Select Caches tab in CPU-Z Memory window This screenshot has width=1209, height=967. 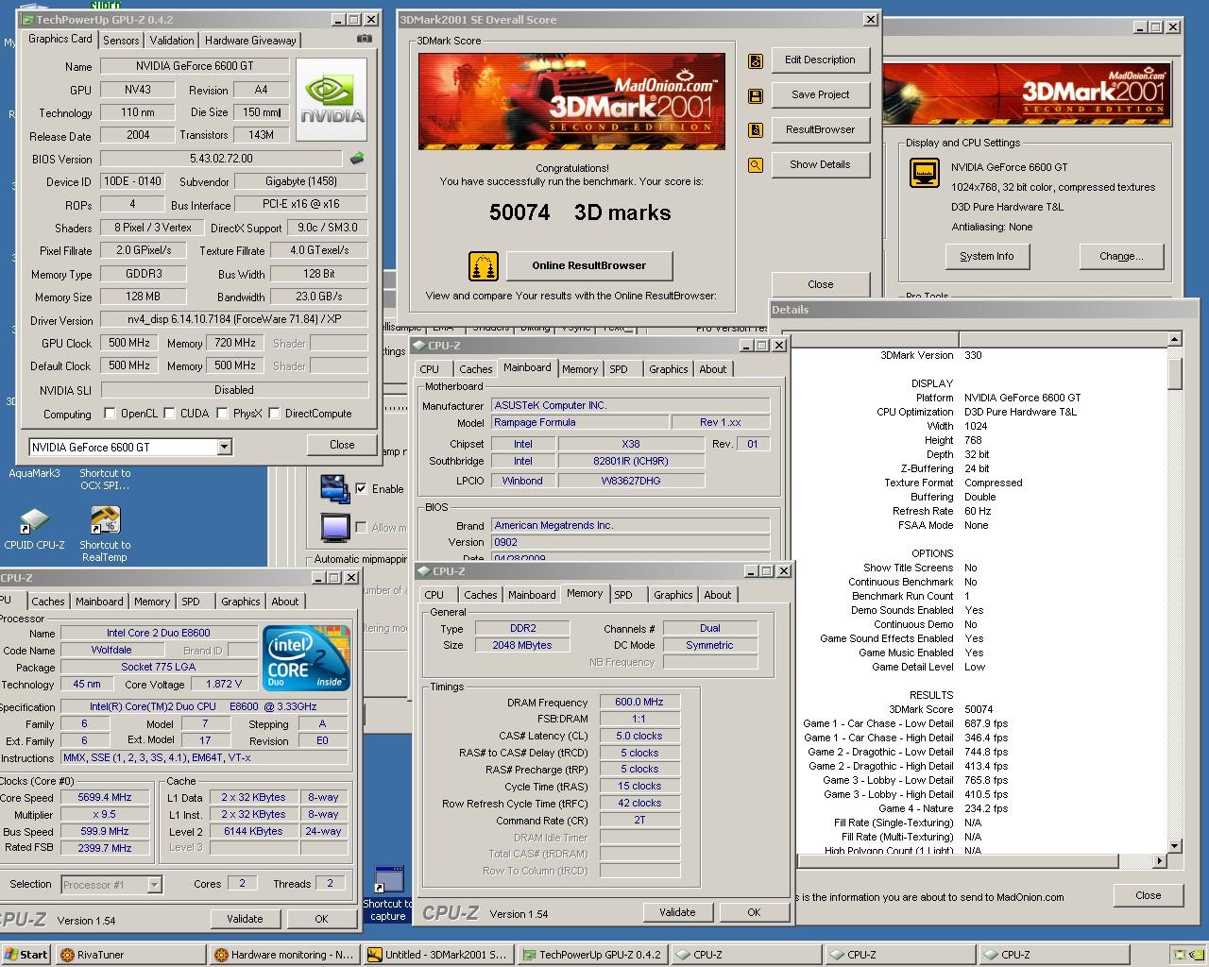[480, 595]
